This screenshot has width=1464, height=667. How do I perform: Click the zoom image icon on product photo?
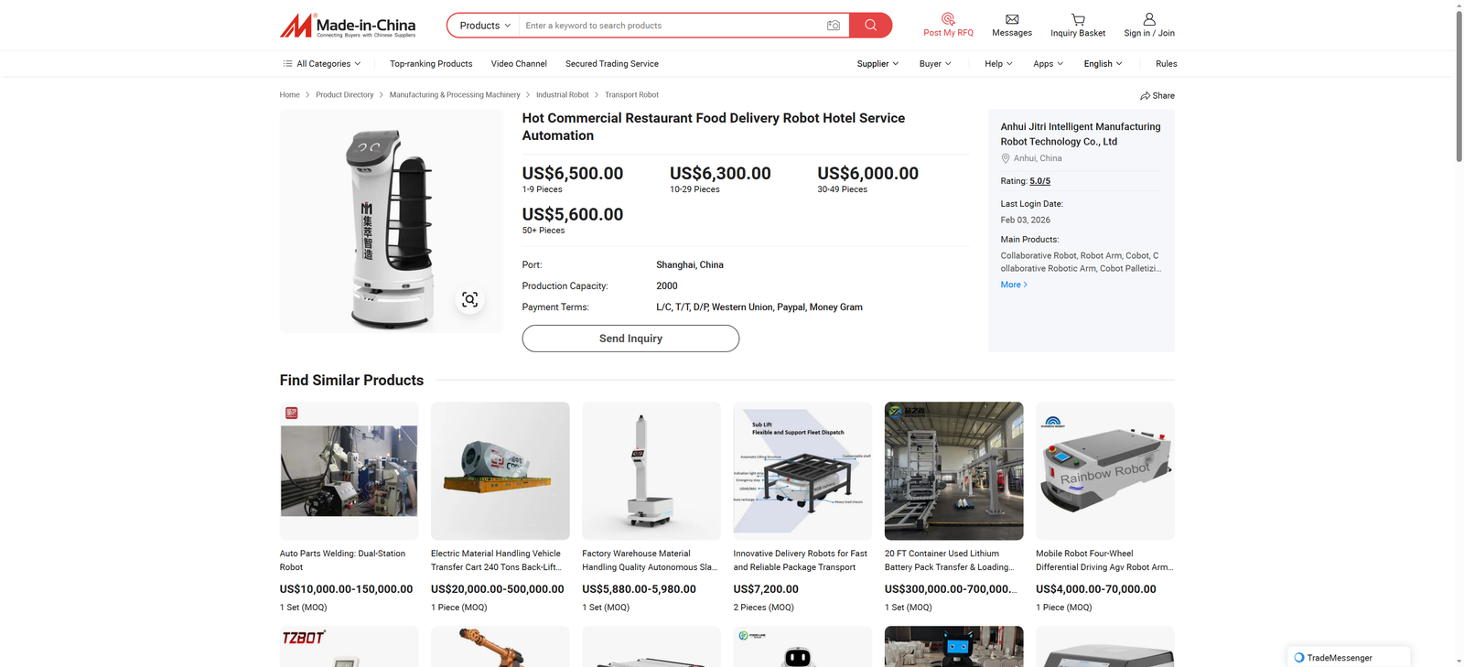click(469, 300)
